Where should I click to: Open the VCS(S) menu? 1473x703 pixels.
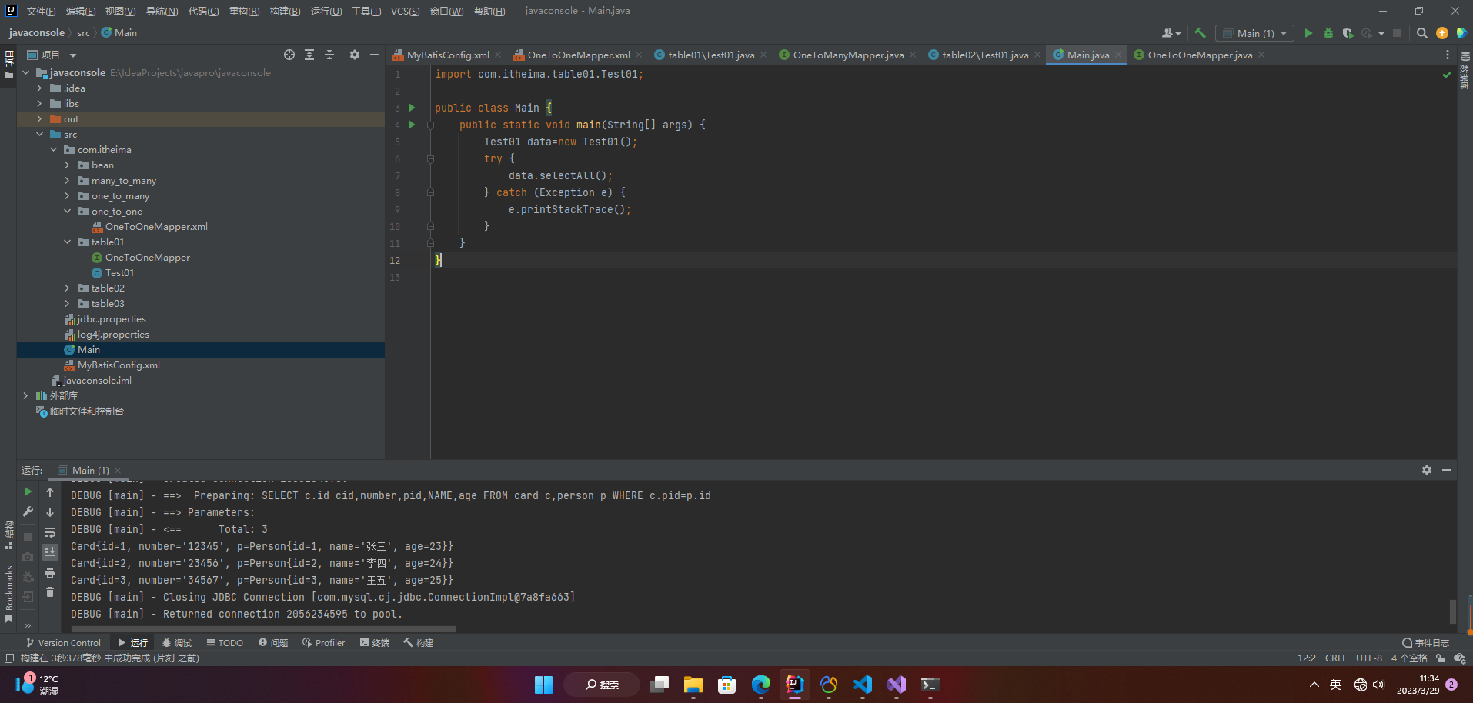[x=405, y=11]
